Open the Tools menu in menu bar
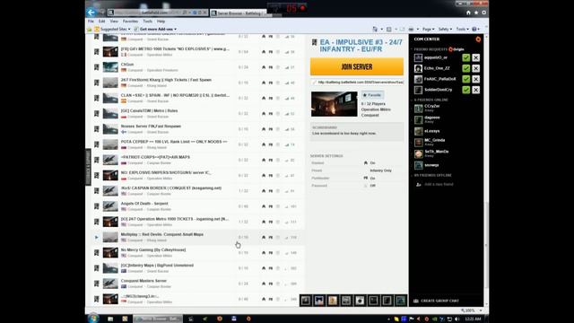574x323 pixels. (x=147, y=22)
